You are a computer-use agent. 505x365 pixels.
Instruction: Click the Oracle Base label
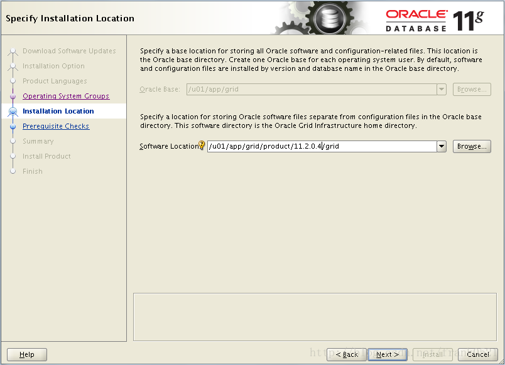click(x=160, y=90)
